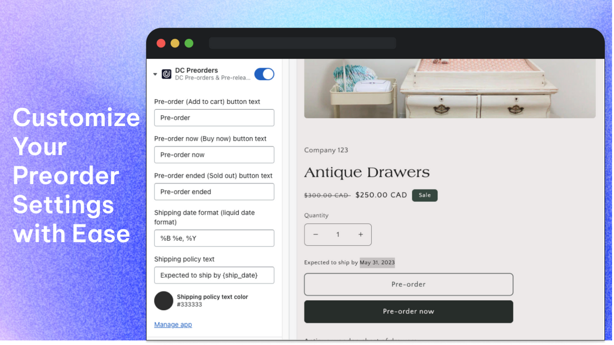The height and width of the screenshot is (345, 614).
Task: Click the quantity value 1
Action: click(x=338, y=234)
